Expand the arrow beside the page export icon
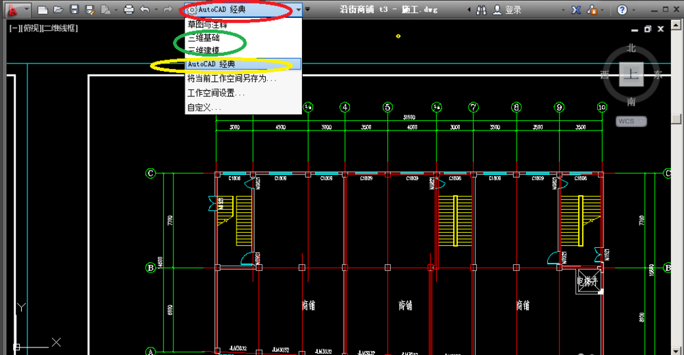684x355 pixels. point(115,10)
